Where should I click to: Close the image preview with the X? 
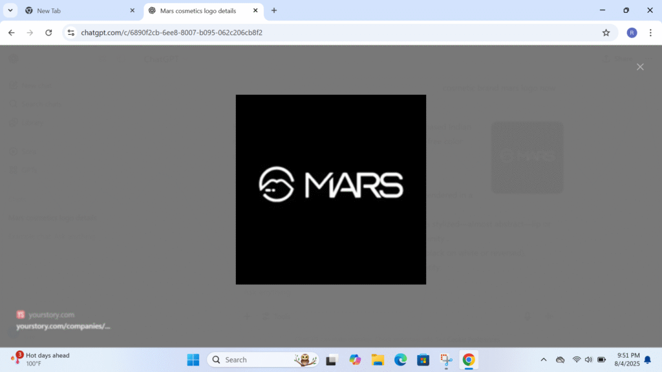pos(640,67)
